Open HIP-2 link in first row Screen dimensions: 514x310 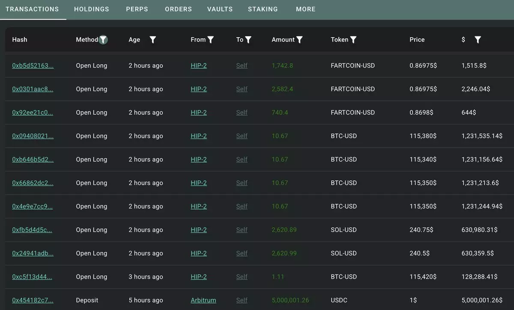[x=199, y=66]
